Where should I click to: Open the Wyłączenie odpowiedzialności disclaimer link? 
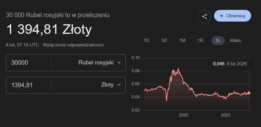(x=73, y=45)
